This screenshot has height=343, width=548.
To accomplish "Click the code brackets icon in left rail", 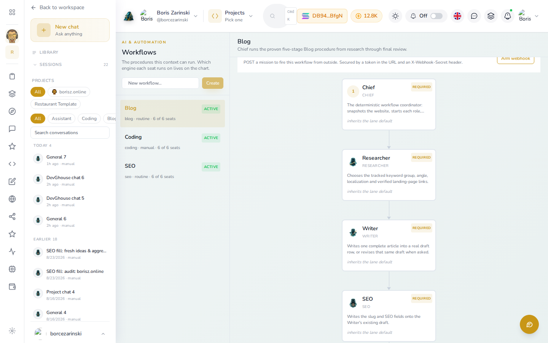I will click(12, 164).
